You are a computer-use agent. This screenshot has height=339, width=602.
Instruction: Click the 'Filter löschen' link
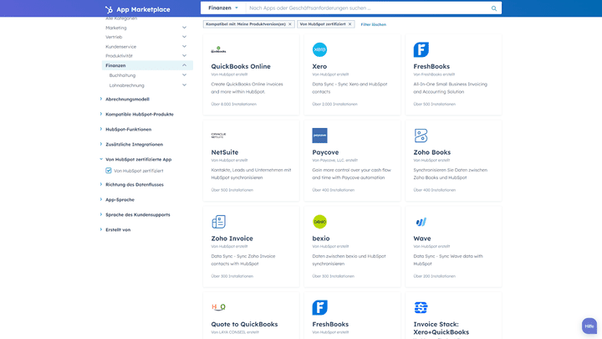pos(373,24)
